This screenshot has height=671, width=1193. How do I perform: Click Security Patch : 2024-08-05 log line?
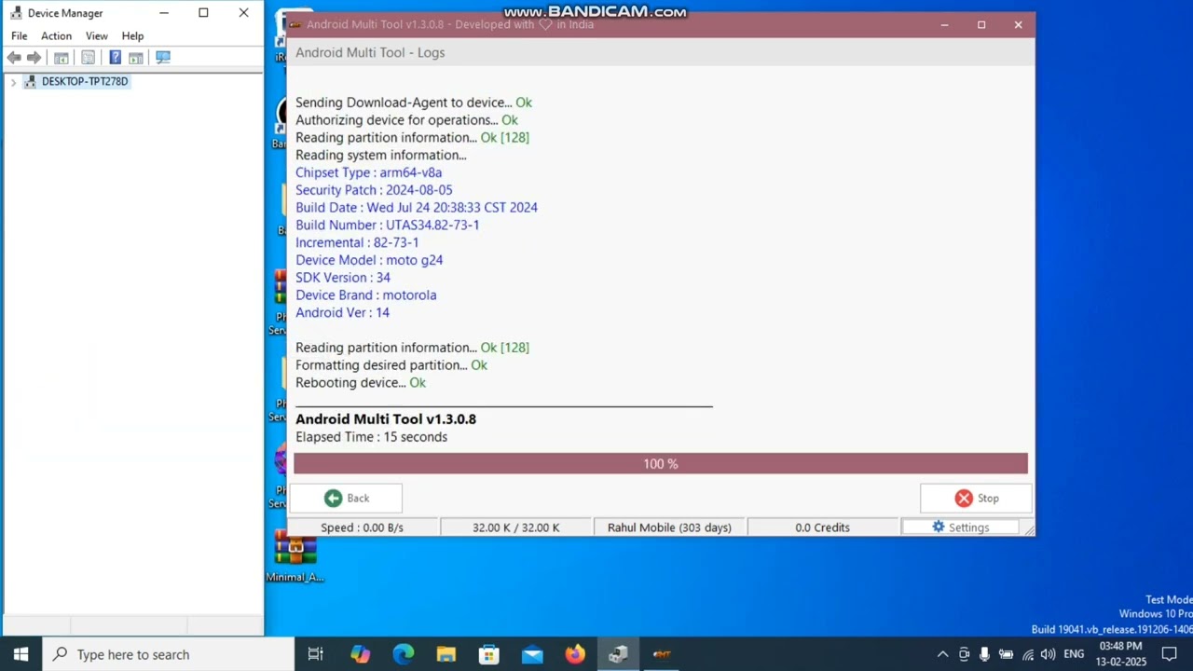[374, 190]
